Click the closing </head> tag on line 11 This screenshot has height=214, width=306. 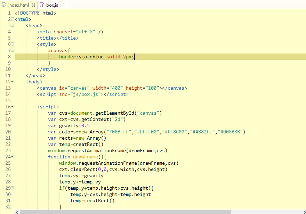point(35,76)
